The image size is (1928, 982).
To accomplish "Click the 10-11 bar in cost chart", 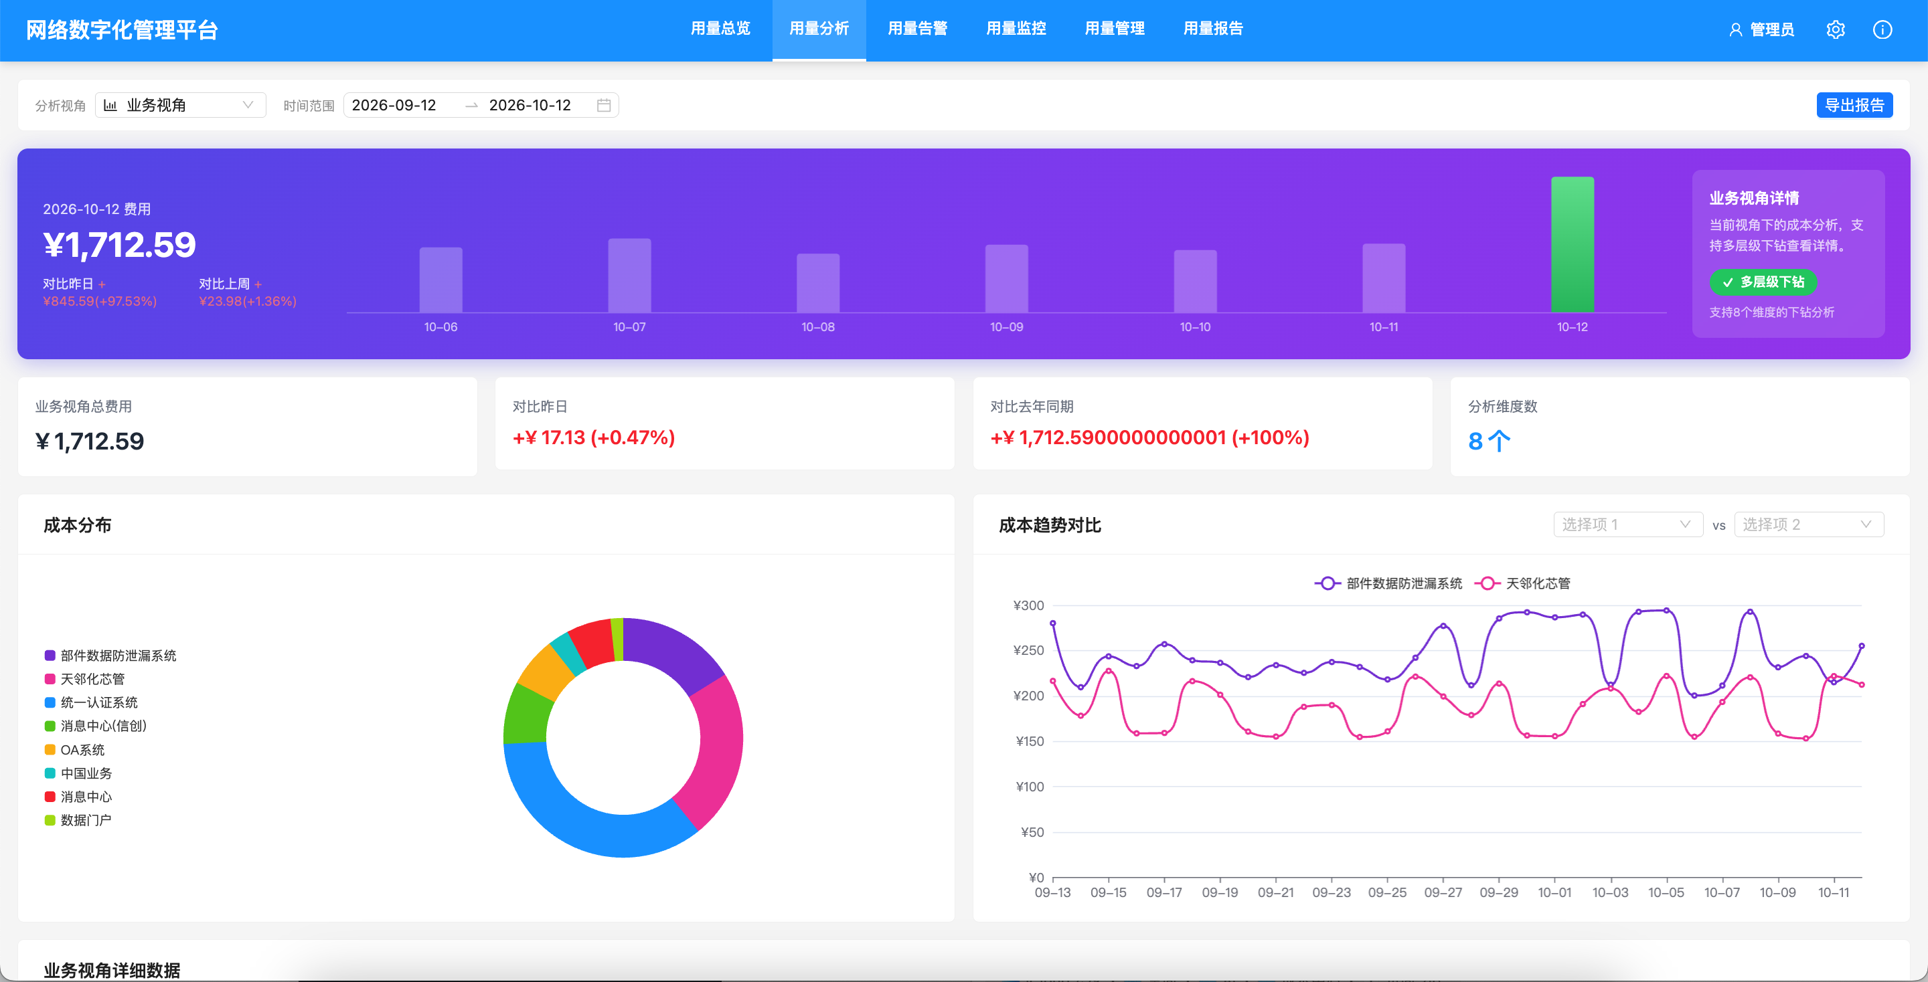I will (1383, 278).
